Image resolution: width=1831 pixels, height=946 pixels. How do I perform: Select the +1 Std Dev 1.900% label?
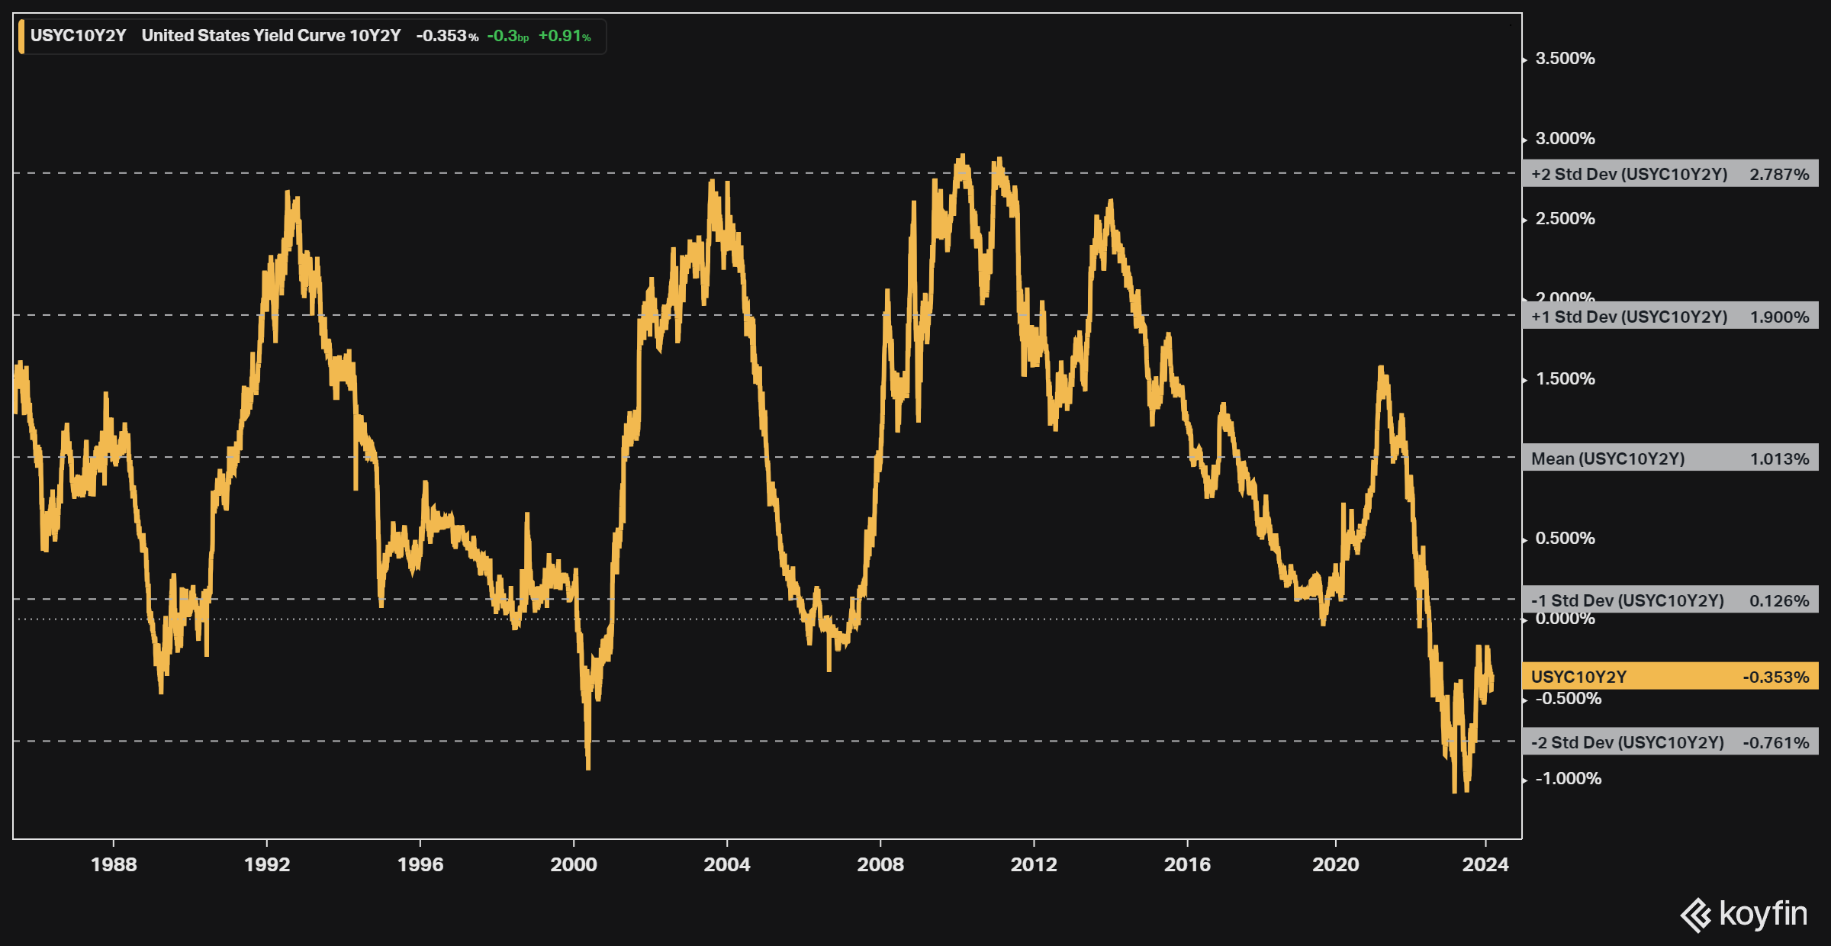(x=1669, y=317)
